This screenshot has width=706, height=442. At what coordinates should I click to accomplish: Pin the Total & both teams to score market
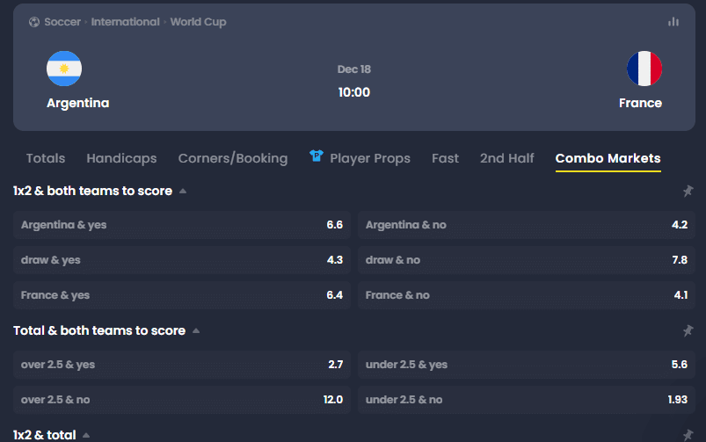point(688,330)
